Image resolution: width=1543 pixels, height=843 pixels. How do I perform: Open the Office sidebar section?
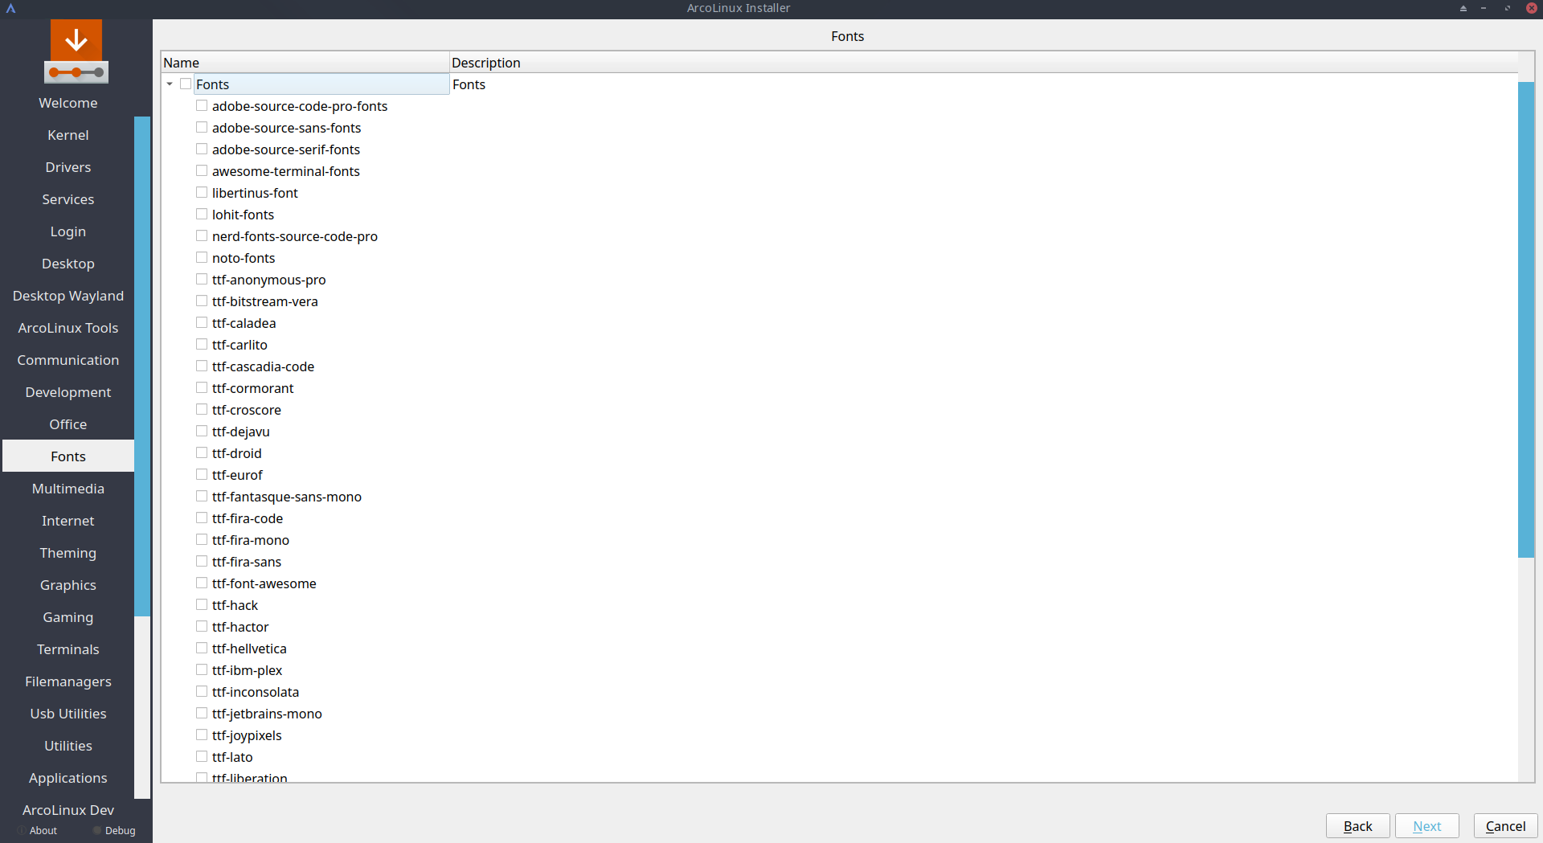point(68,424)
